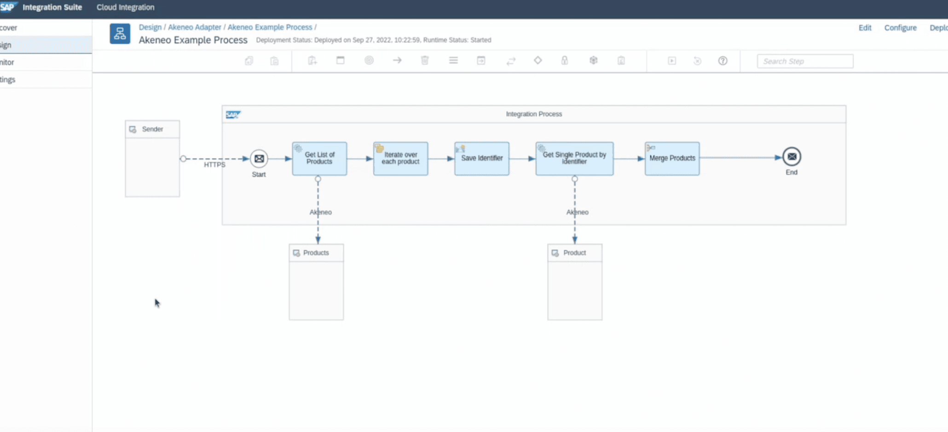Open the Discover item in sidebar

[46, 28]
